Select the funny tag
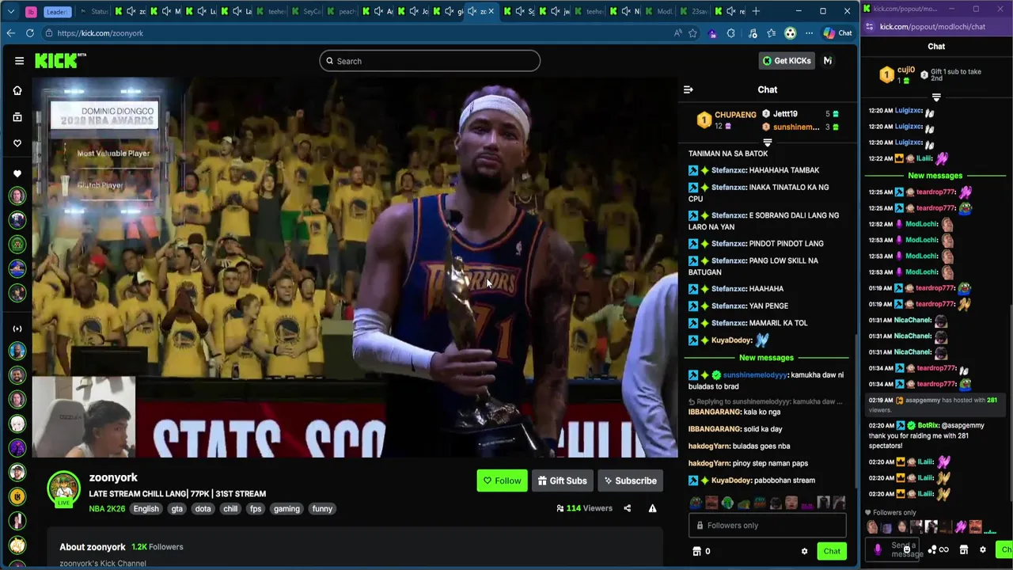Image resolution: width=1013 pixels, height=570 pixels. (x=322, y=509)
